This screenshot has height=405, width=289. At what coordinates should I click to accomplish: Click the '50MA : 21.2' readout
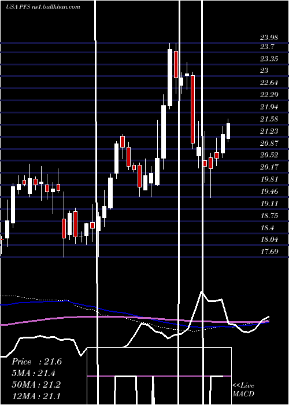pyautogui.click(x=36, y=385)
